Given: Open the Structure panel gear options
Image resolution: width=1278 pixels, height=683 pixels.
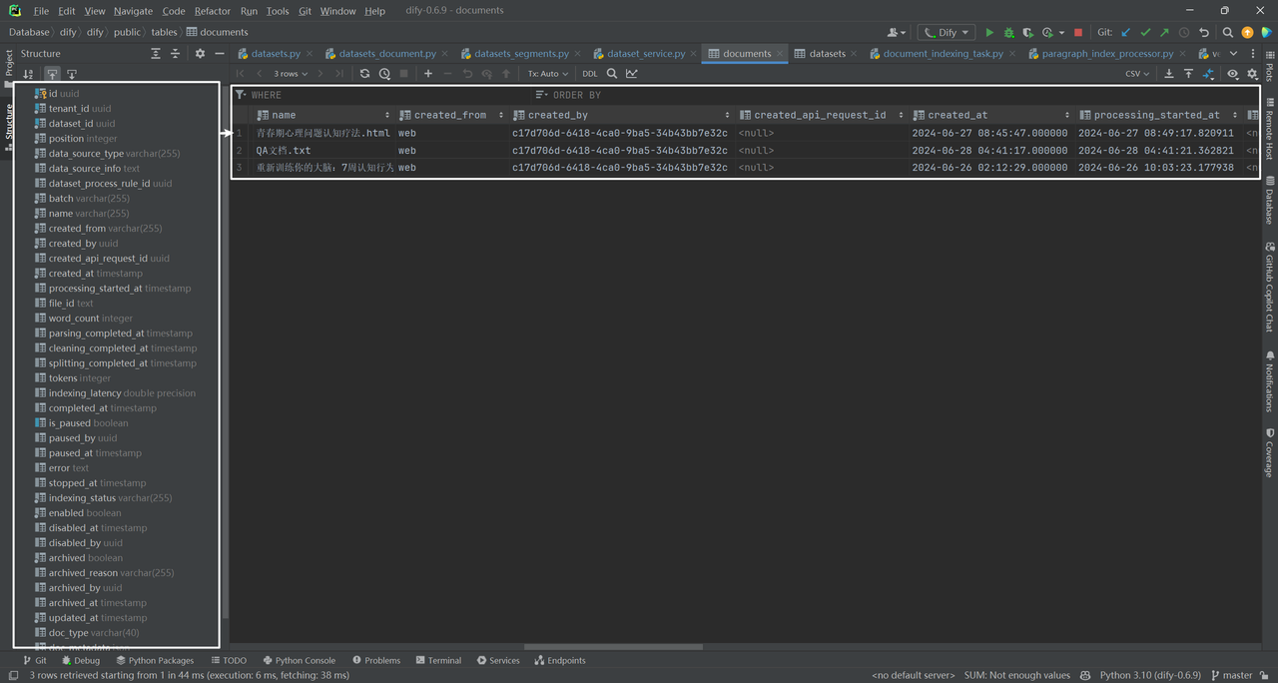Looking at the screenshot, I should (200, 54).
